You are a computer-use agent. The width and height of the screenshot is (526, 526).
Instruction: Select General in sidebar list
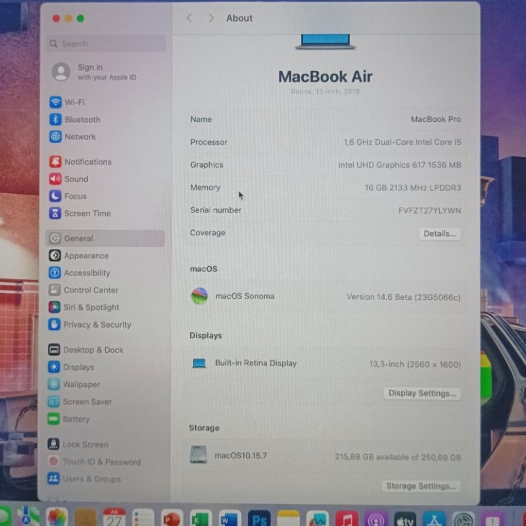(x=78, y=239)
